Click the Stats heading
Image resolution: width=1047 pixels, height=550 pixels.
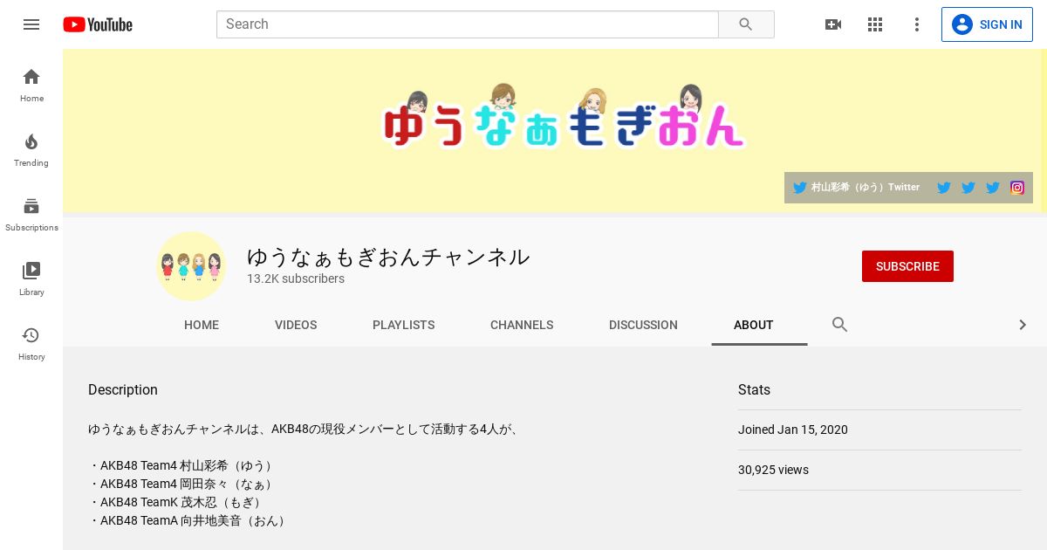point(754,389)
